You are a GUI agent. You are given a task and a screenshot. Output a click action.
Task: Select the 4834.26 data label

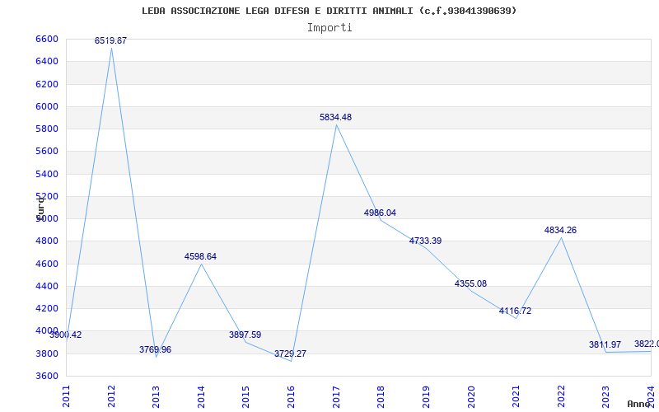[561, 231]
